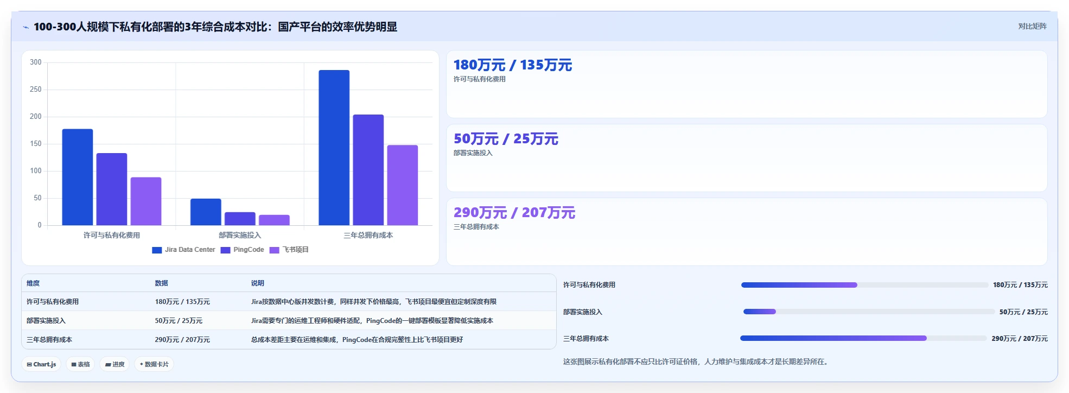Click table cell 290万元 / 207万元
The width and height of the screenshot is (1069, 393).
pyautogui.click(x=182, y=340)
